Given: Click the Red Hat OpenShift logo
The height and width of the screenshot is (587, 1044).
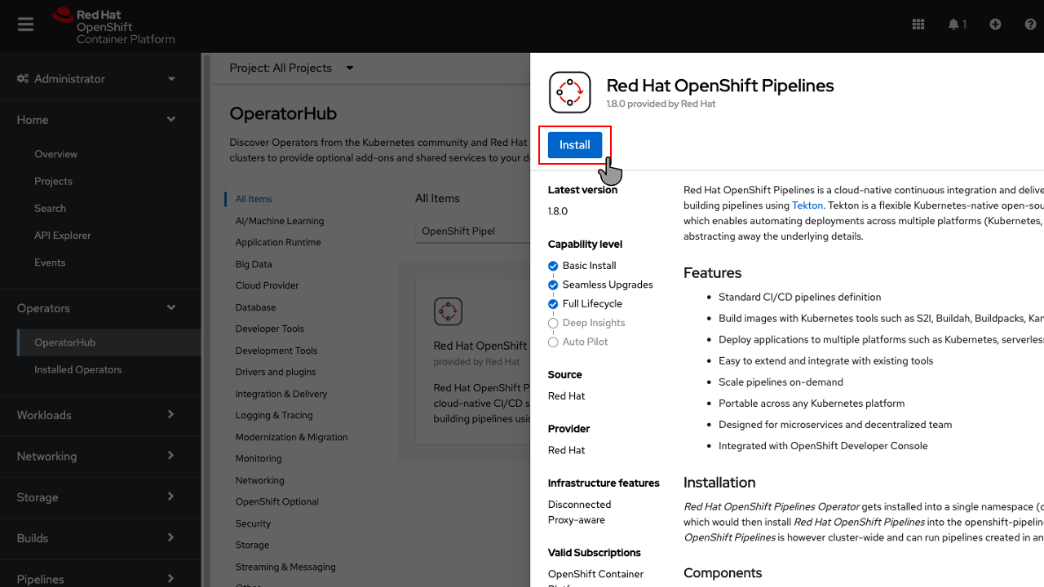Looking at the screenshot, I should point(113,26).
